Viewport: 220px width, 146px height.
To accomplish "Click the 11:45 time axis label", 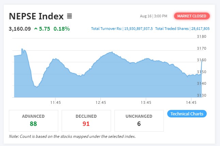I will [56, 102].
